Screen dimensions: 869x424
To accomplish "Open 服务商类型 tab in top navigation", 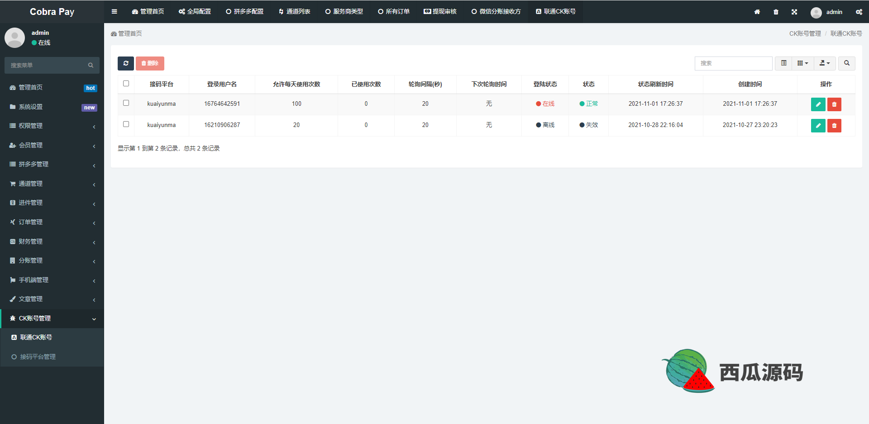I will point(344,12).
